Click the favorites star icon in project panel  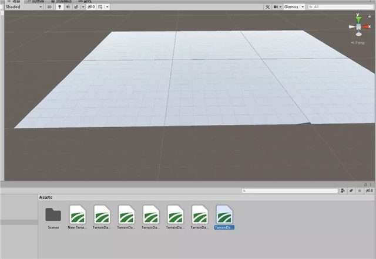(x=359, y=190)
